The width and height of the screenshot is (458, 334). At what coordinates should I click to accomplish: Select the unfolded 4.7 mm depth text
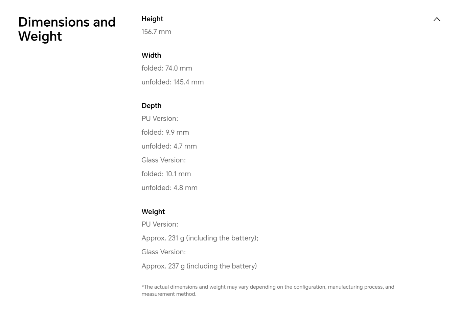click(x=169, y=146)
